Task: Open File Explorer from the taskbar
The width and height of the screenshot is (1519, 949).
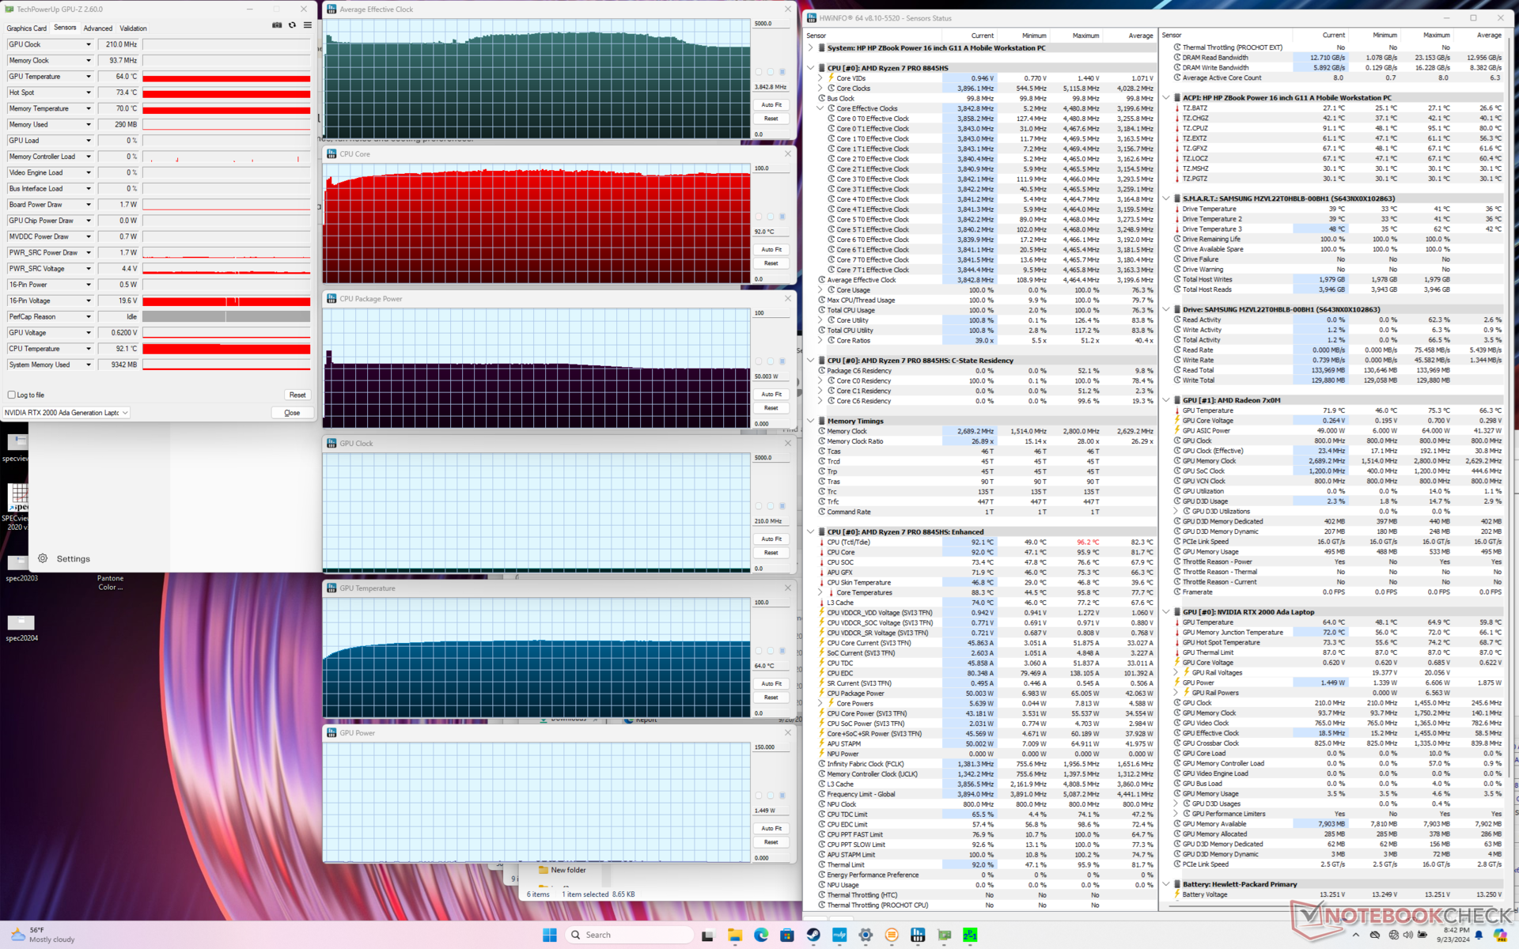Action: [734, 935]
